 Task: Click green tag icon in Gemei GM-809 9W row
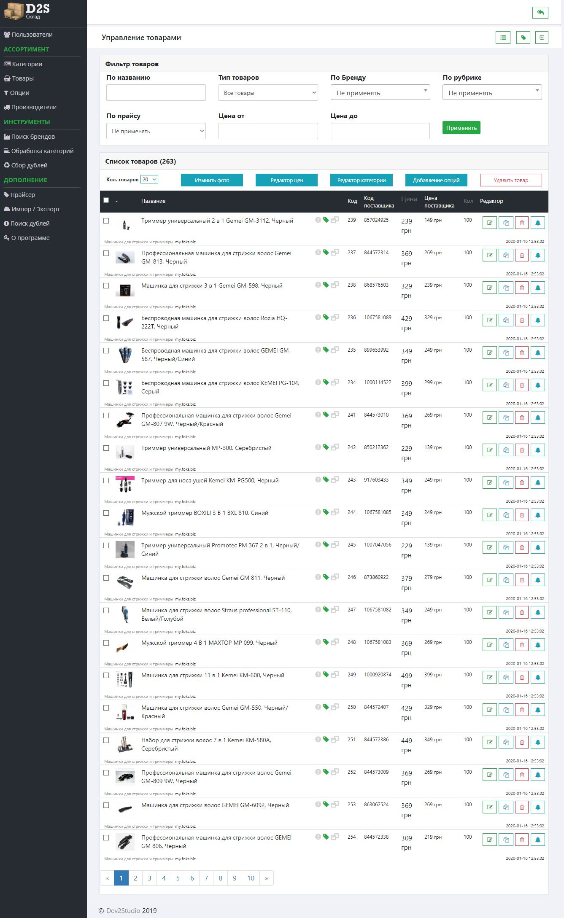pos(326,772)
